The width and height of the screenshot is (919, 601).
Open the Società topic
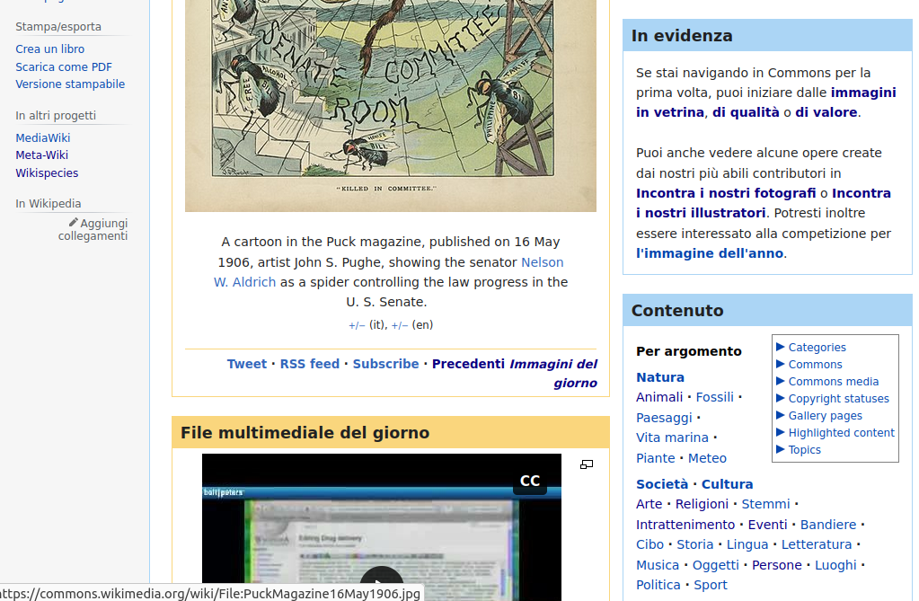tap(662, 483)
